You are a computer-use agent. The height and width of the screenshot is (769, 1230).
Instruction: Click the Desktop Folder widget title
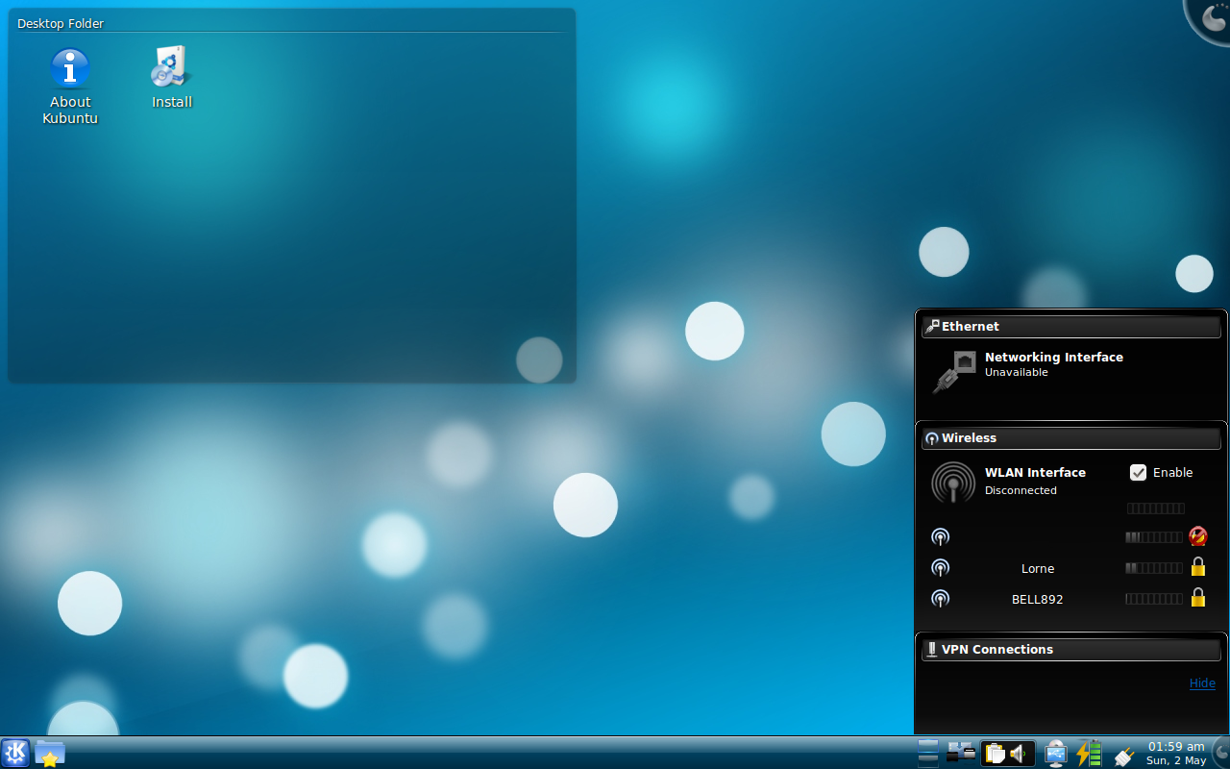[x=61, y=23]
